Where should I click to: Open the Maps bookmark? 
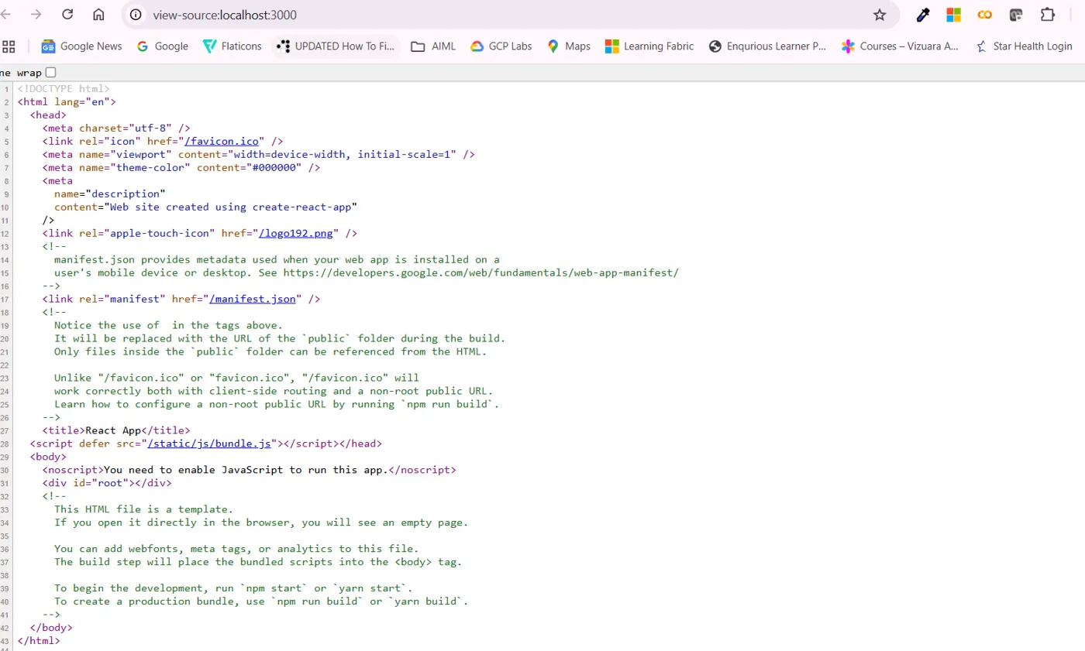tap(569, 46)
